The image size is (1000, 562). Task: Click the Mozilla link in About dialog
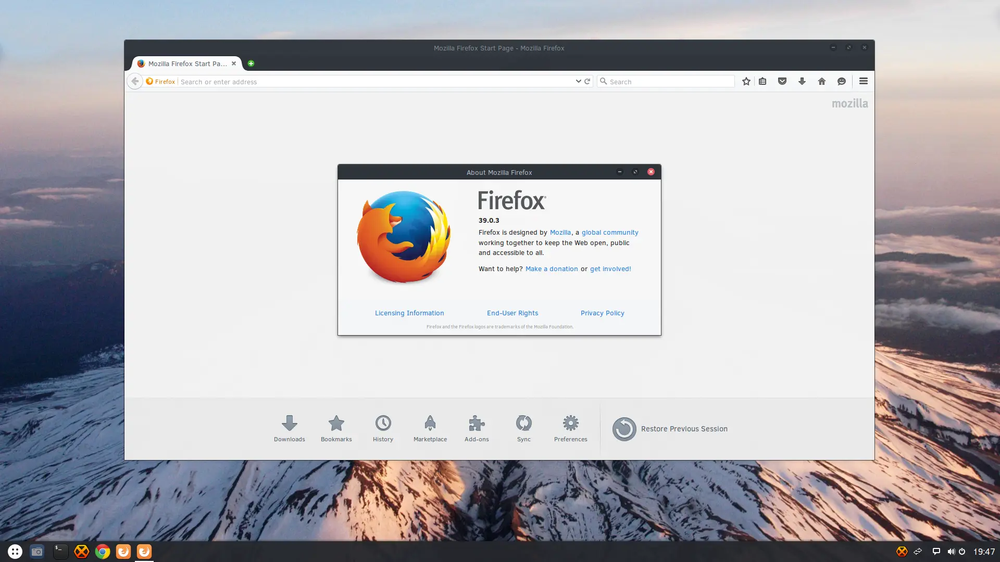(560, 233)
